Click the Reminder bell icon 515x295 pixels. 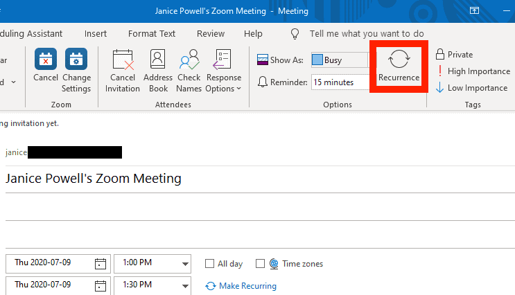263,82
